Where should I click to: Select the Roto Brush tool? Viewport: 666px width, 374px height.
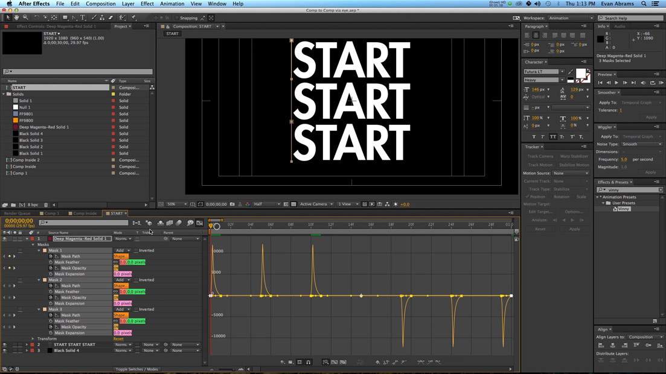tap(123, 18)
